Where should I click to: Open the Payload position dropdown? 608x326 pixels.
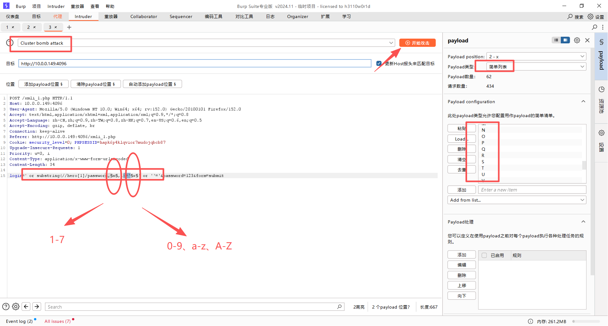pyautogui.click(x=536, y=56)
